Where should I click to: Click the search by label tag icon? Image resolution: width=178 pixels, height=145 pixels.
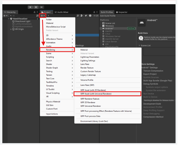[x=86, y=16]
